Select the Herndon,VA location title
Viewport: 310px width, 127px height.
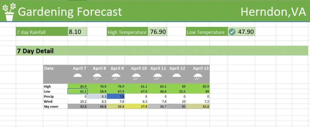(x=273, y=12)
